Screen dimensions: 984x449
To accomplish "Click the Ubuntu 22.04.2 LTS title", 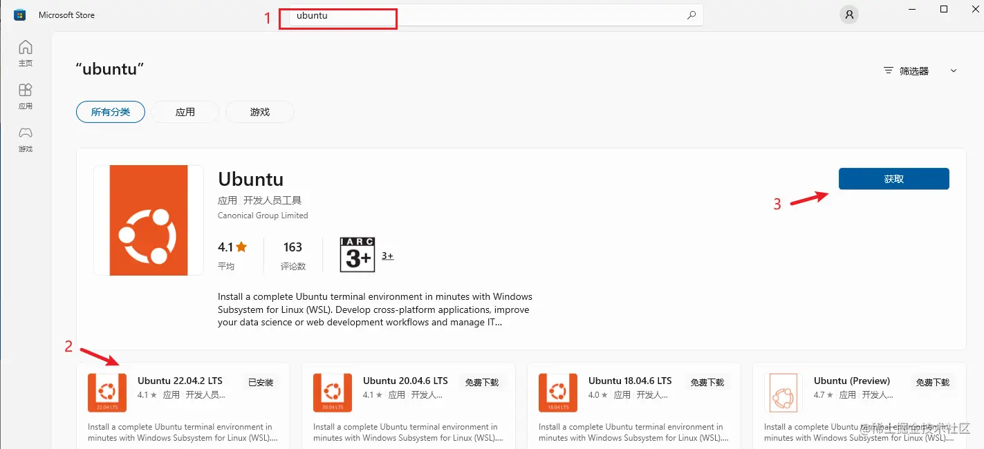I will 180,381.
